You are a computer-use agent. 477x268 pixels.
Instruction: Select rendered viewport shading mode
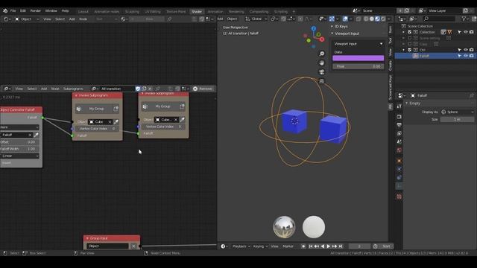pyautogui.click(x=383, y=19)
